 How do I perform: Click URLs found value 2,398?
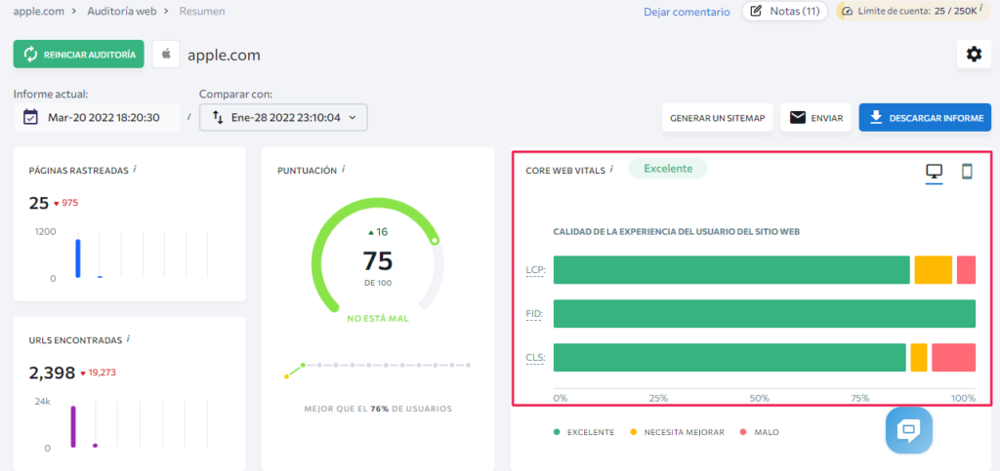click(53, 373)
